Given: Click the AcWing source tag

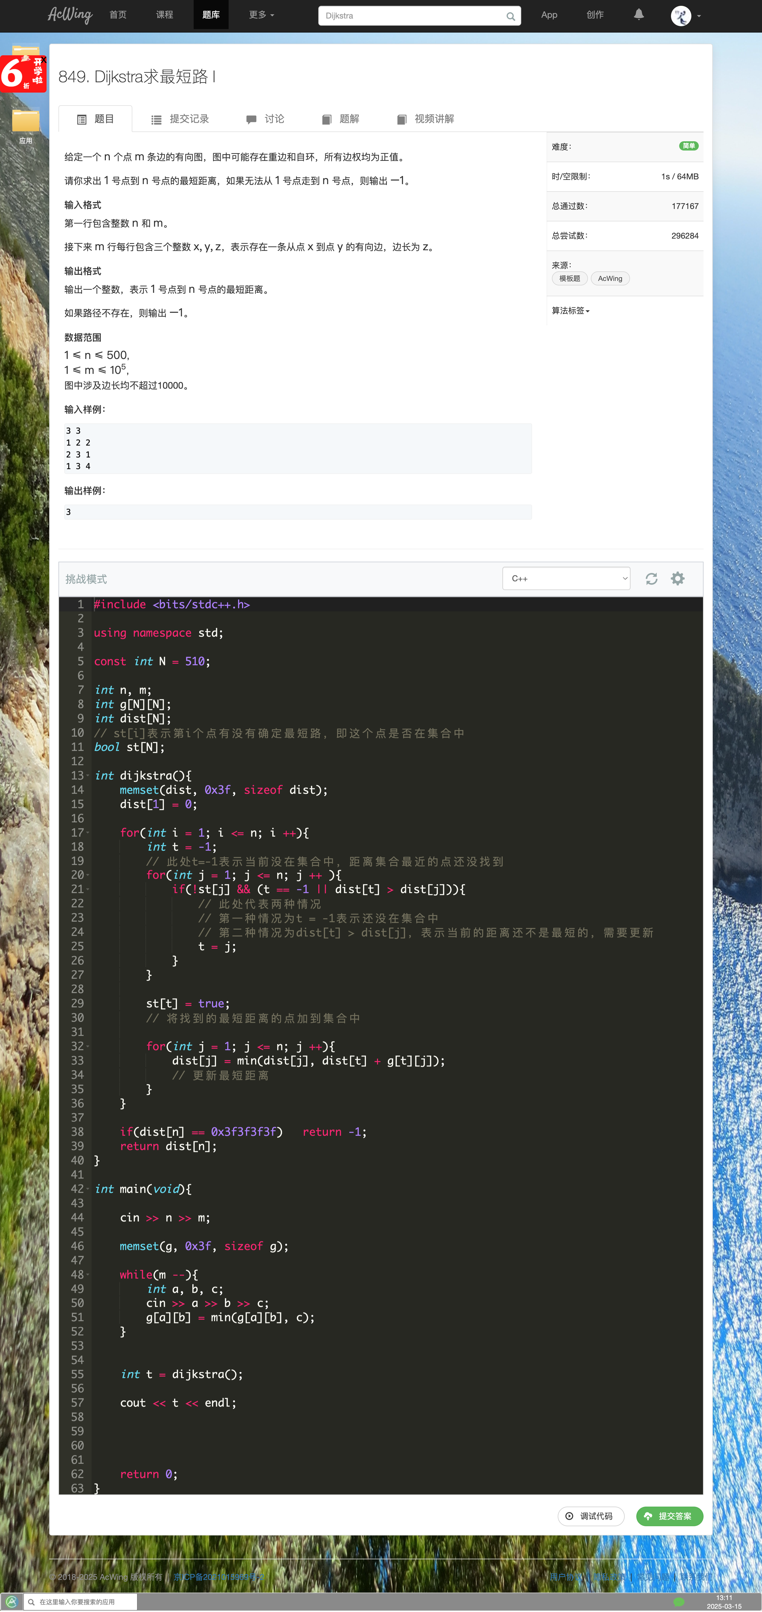Looking at the screenshot, I should (610, 279).
